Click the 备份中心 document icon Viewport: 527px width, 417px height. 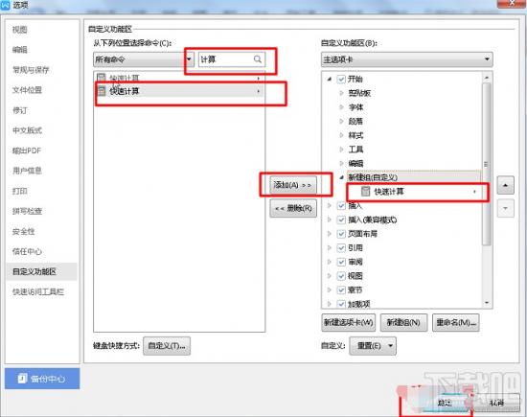pos(22,379)
